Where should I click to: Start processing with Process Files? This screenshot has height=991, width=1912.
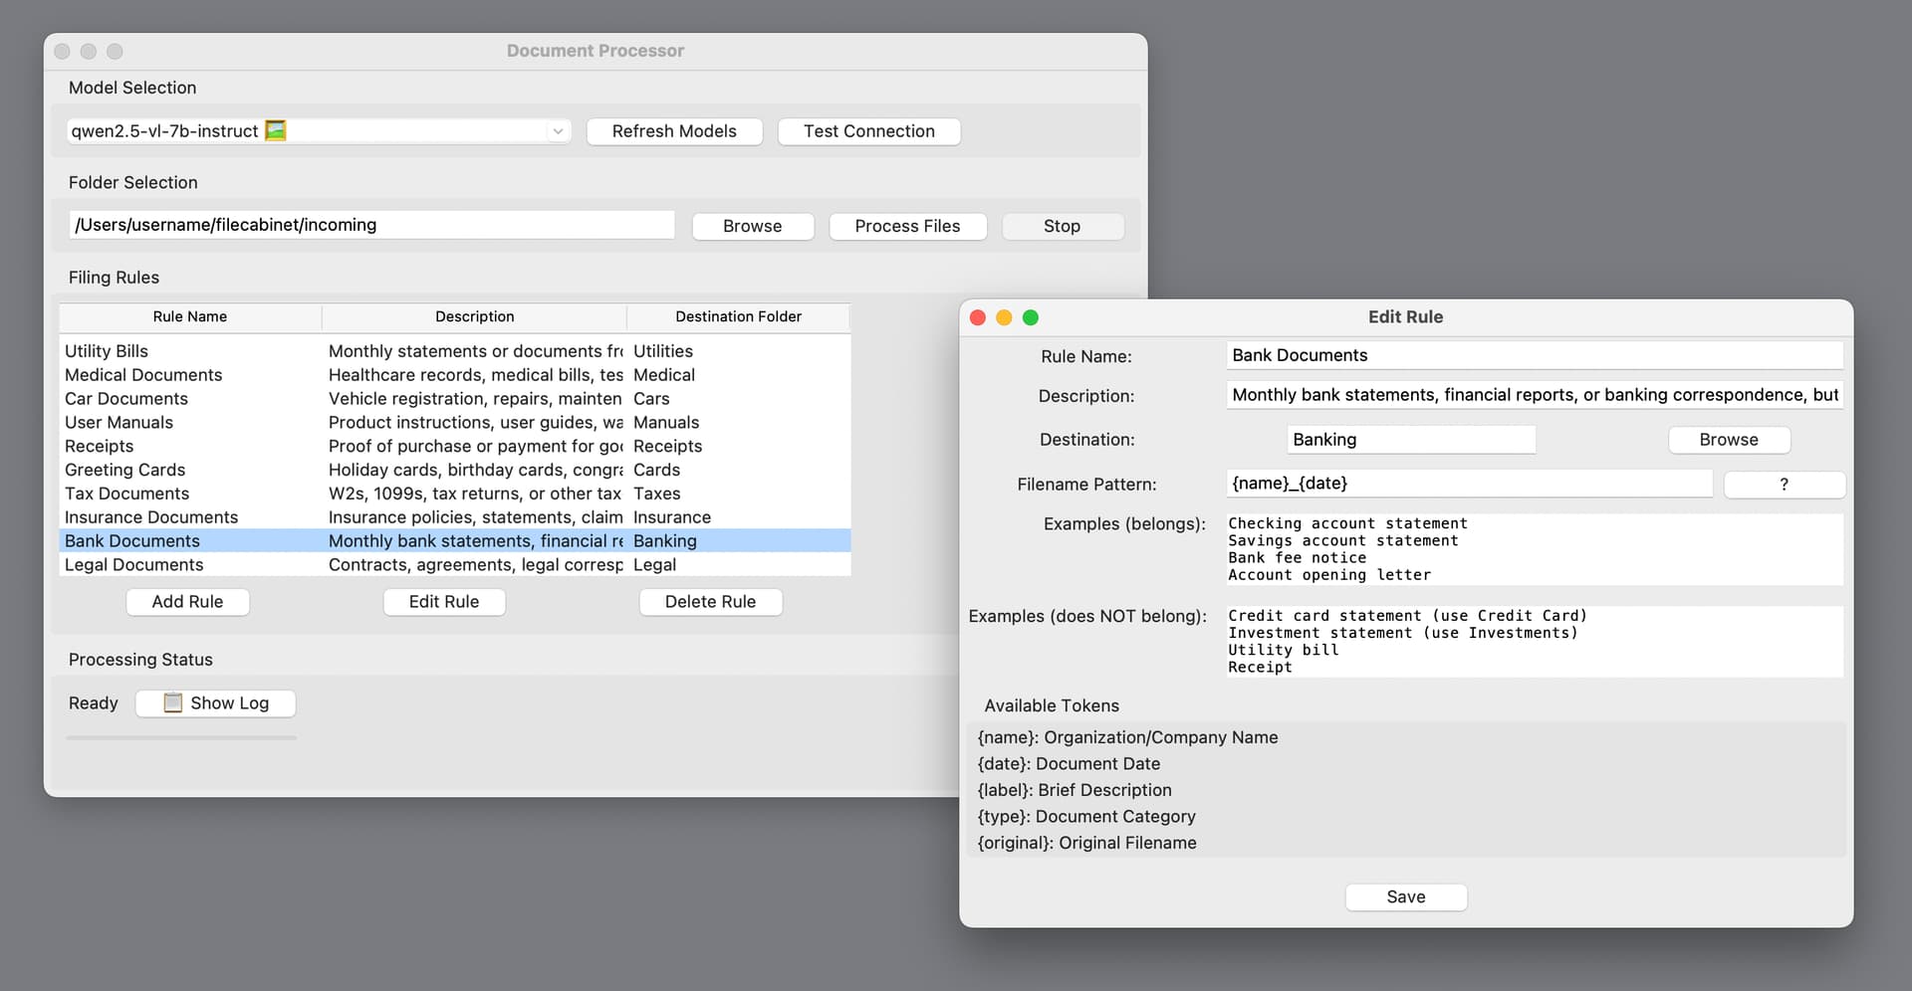coord(907,226)
